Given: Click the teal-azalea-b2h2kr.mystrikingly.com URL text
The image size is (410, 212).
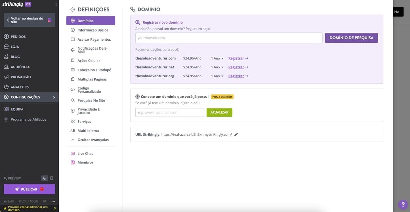Looking at the screenshot, I should [x=196, y=134].
